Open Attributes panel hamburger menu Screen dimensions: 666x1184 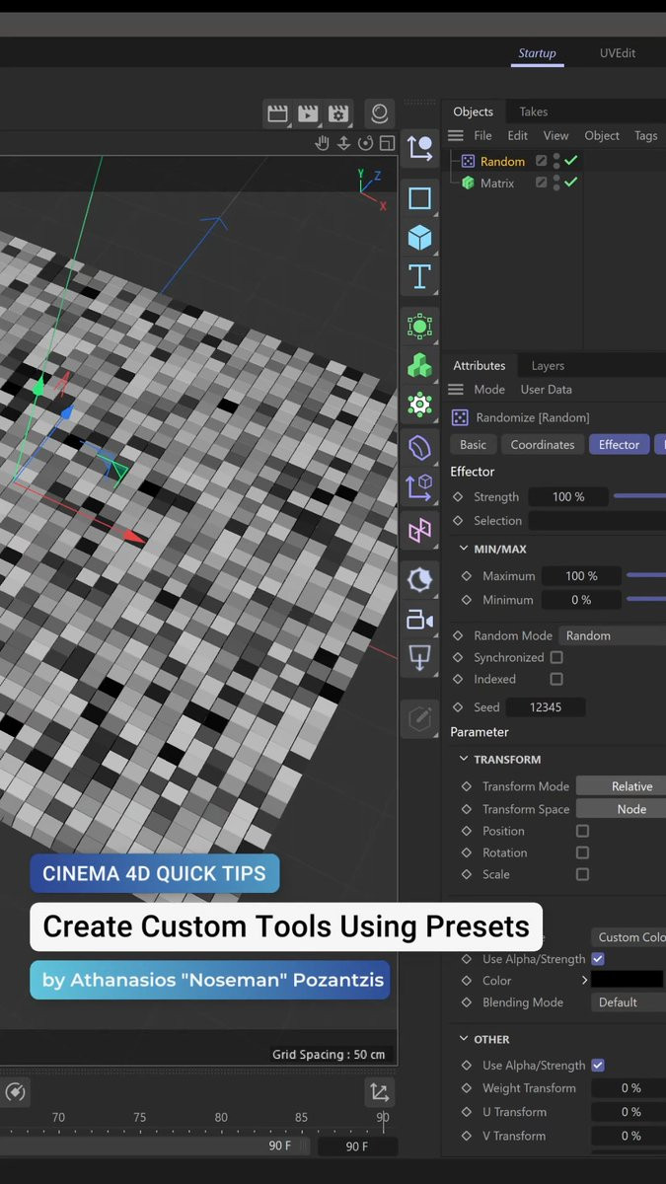coord(456,390)
